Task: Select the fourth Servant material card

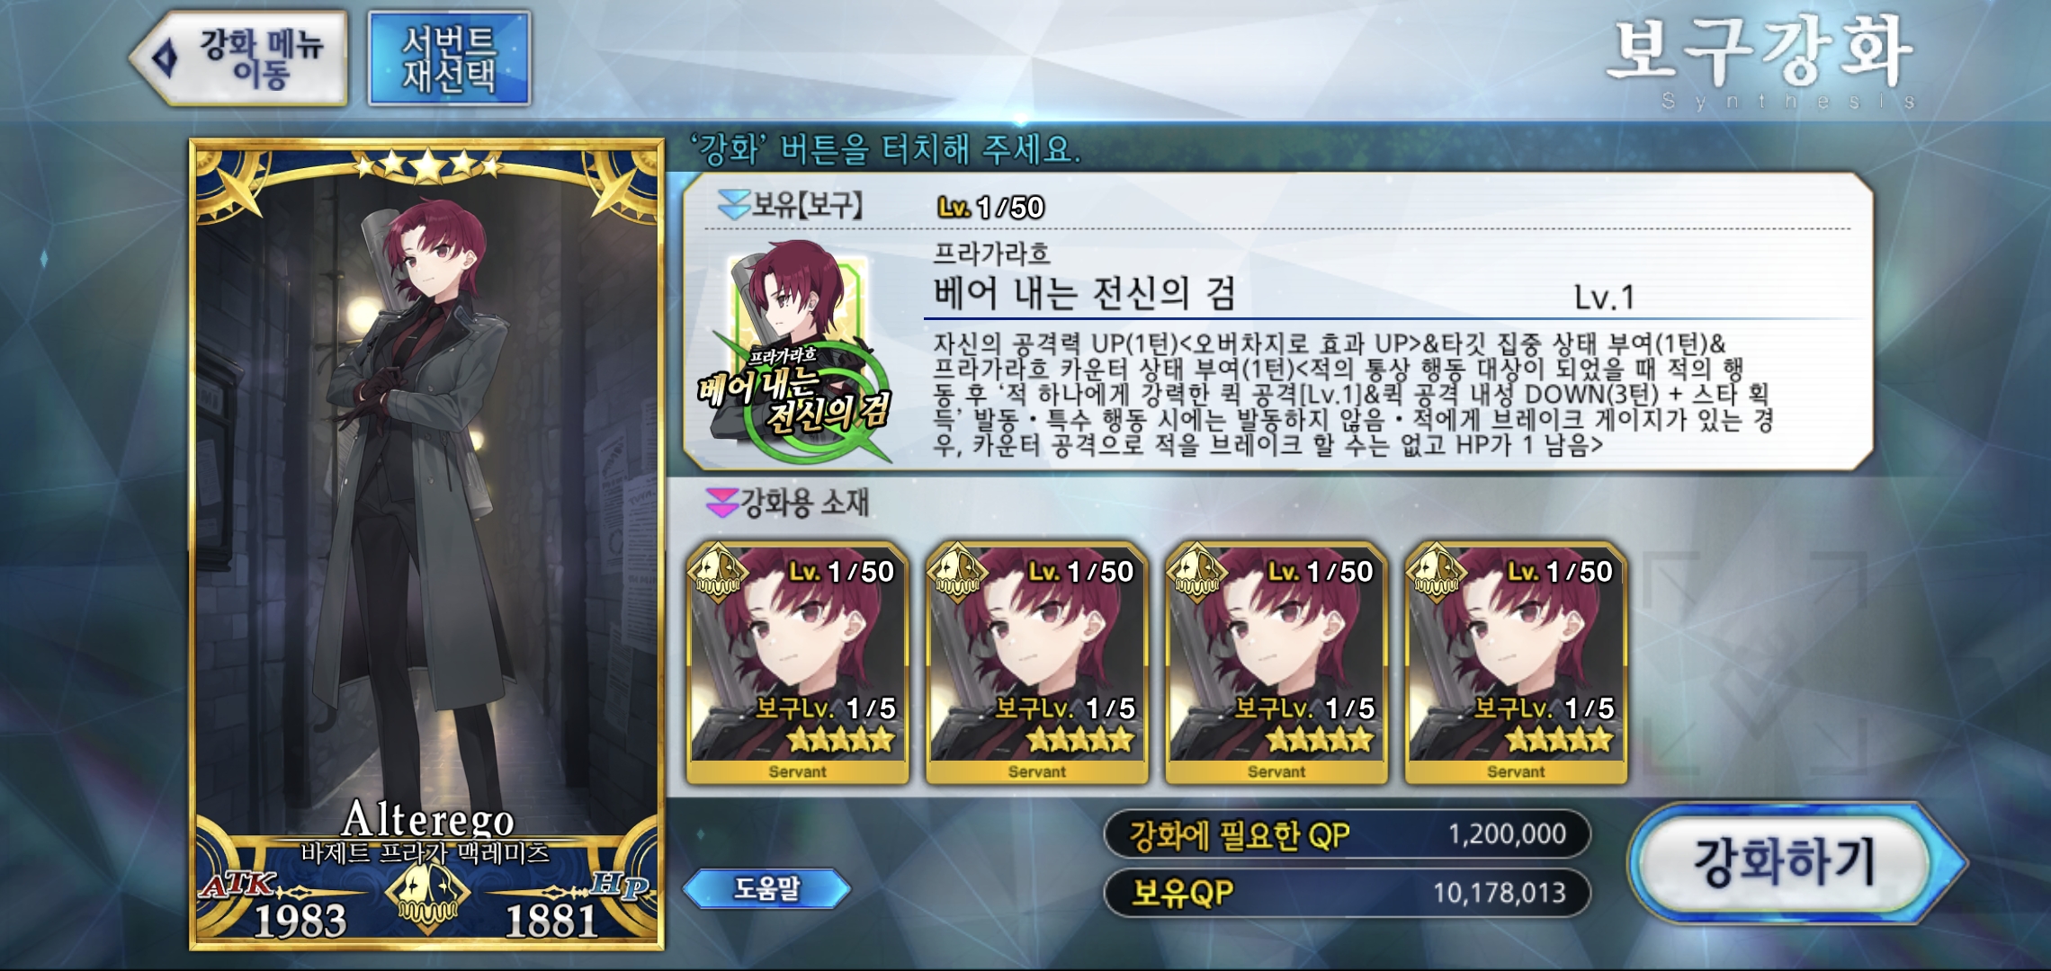Action: coord(1516,663)
